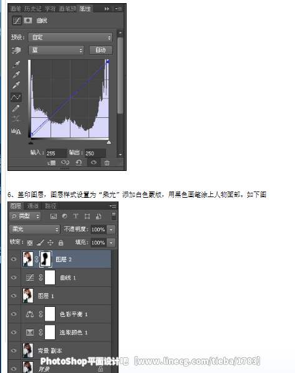Switch to the 字符 tab
Screen dimensions: 295x373
(50, 9)
